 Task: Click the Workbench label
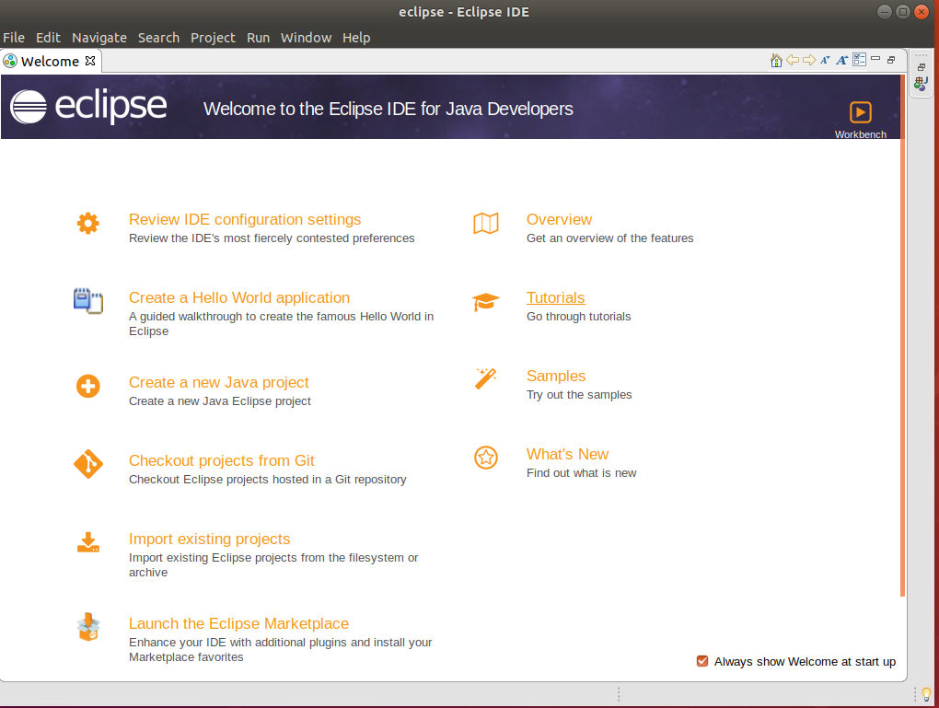tap(861, 134)
